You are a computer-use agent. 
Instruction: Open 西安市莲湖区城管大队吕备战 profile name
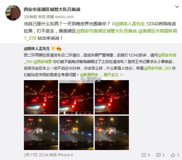point(52,9)
